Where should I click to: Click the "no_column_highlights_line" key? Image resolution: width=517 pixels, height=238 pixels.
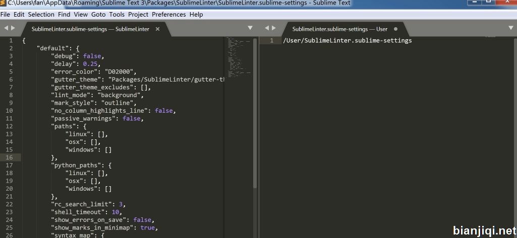click(99, 111)
